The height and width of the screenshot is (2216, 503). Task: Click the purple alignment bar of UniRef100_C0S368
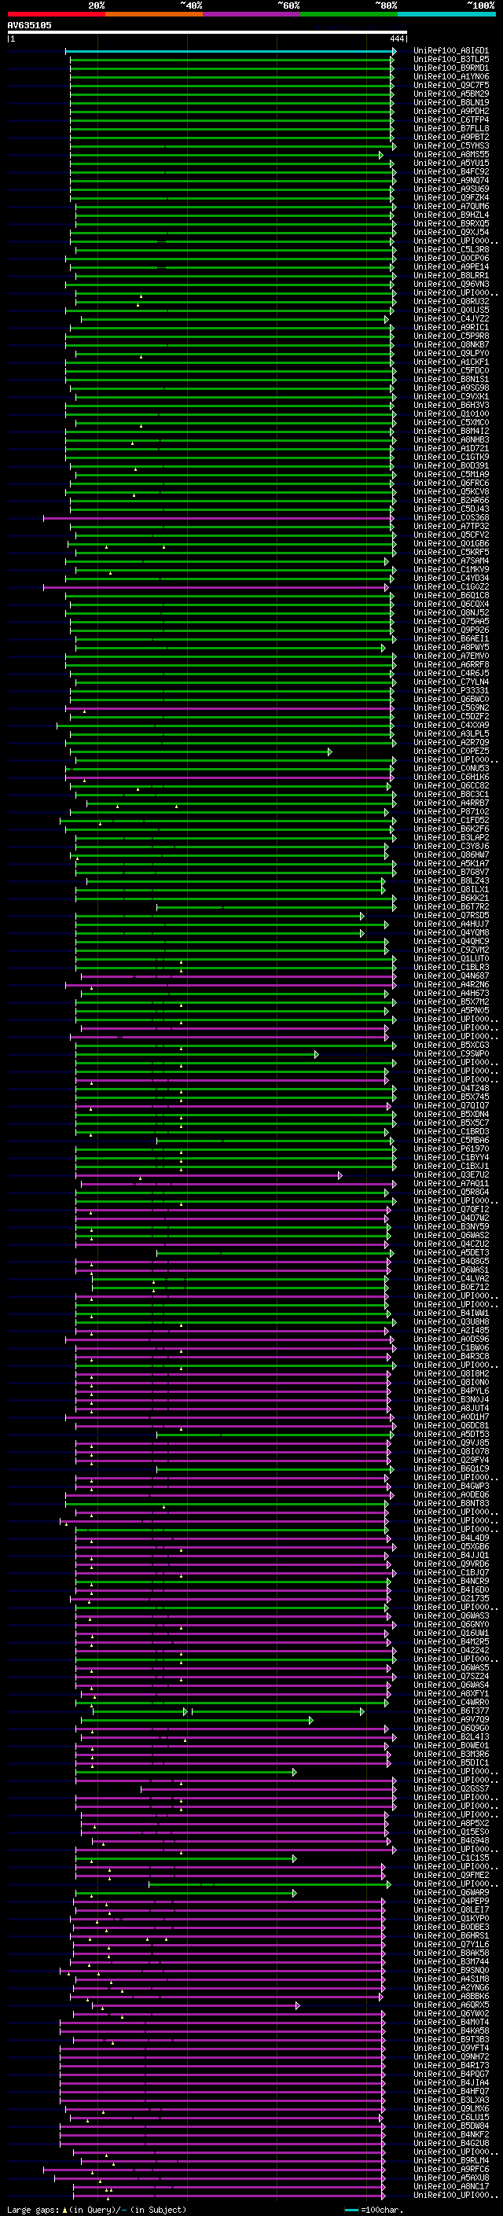[218, 519]
